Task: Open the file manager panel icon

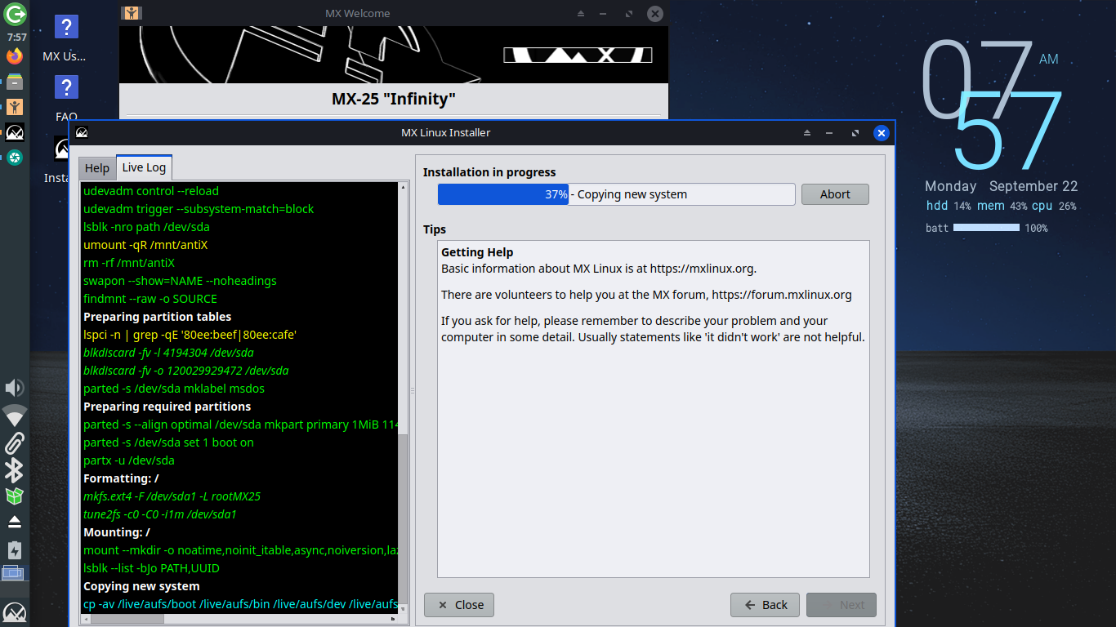Action: (x=15, y=82)
